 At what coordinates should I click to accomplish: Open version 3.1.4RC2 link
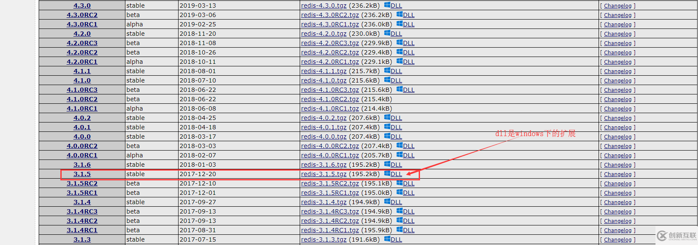[82, 221]
